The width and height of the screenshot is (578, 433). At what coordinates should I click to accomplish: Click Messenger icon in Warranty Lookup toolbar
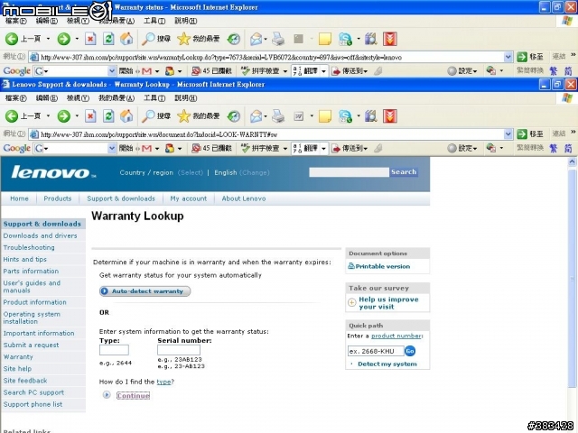(x=345, y=116)
